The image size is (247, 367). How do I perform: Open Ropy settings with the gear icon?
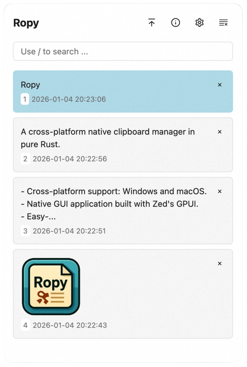point(199,22)
